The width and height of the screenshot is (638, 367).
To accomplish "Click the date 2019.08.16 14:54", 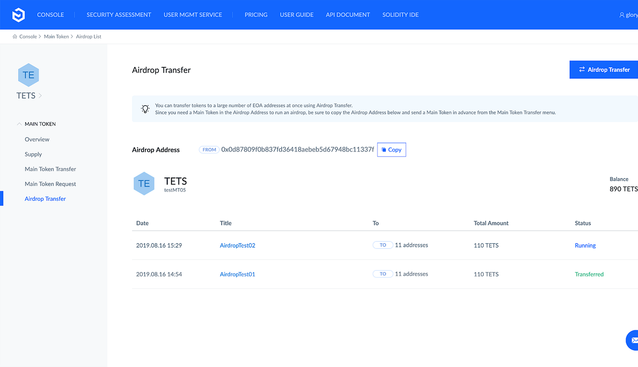I will tap(159, 274).
